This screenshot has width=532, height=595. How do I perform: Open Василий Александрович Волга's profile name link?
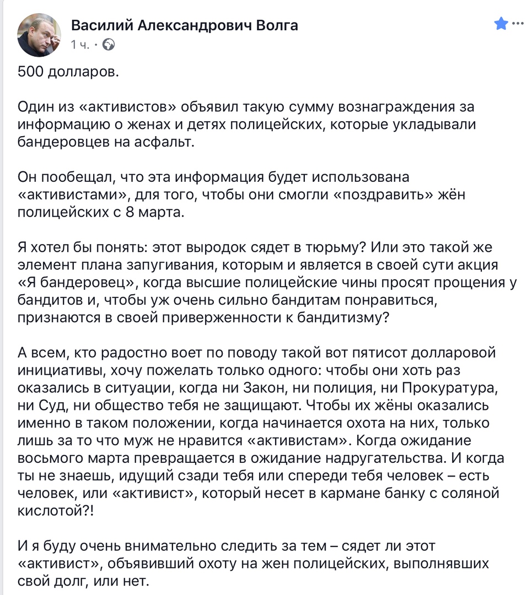[185, 26]
